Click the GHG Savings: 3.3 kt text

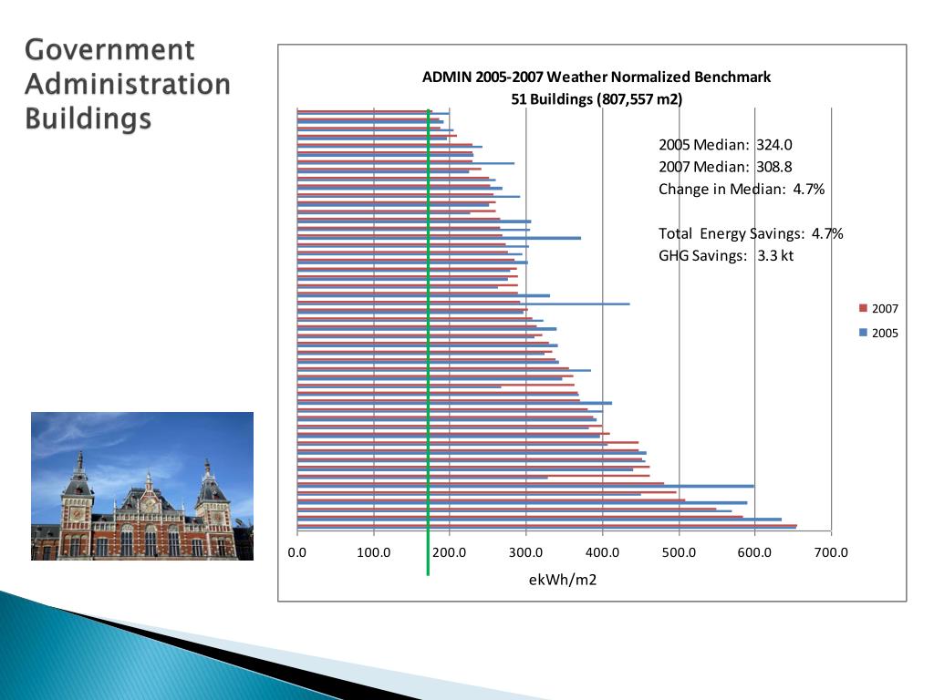726,255
